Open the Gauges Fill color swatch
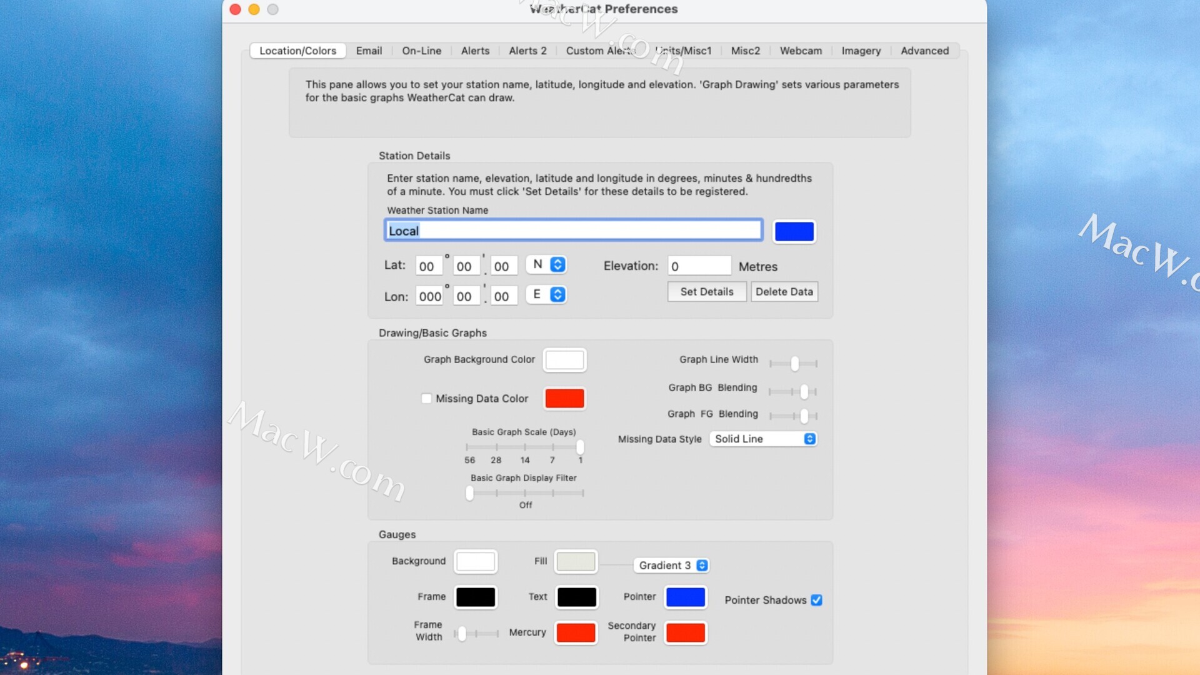This screenshot has width=1200, height=675. [x=576, y=561]
